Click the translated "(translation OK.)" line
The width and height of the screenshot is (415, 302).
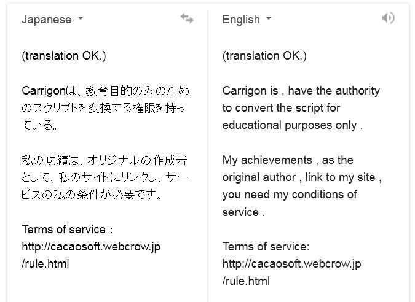(x=264, y=56)
